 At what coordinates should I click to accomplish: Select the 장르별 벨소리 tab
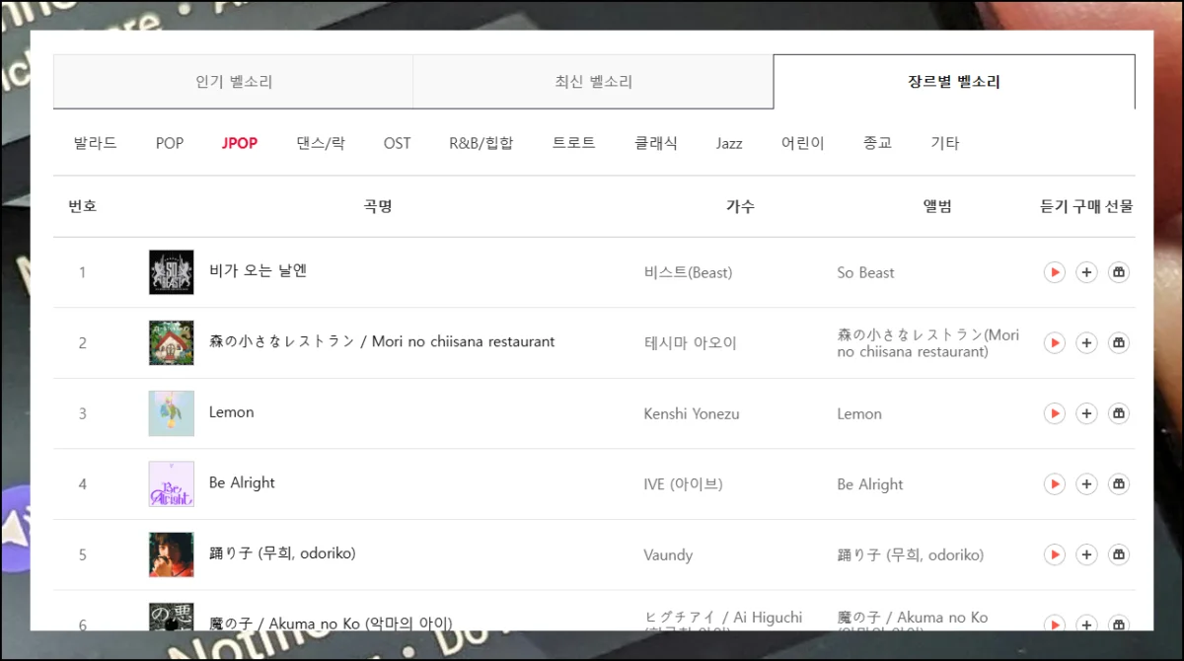click(953, 82)
